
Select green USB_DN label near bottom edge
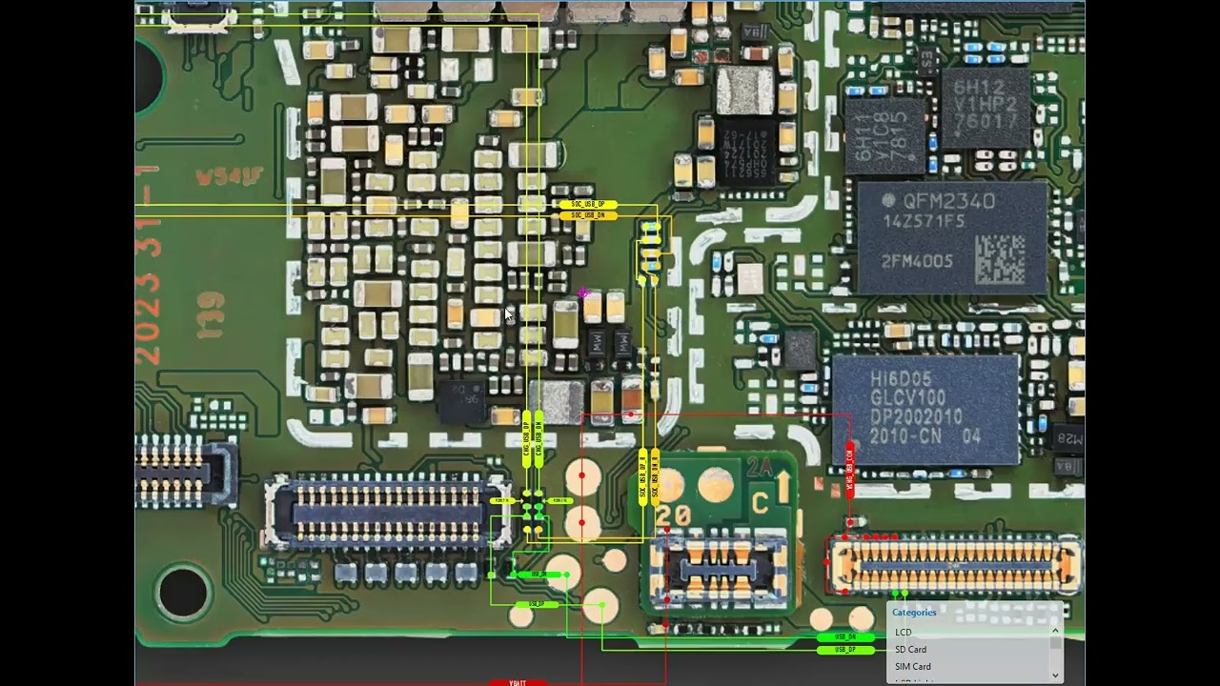[844, 636]
